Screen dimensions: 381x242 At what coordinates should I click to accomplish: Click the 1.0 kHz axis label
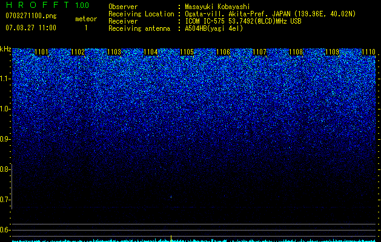pyautogui.click(x=5, y=110)
